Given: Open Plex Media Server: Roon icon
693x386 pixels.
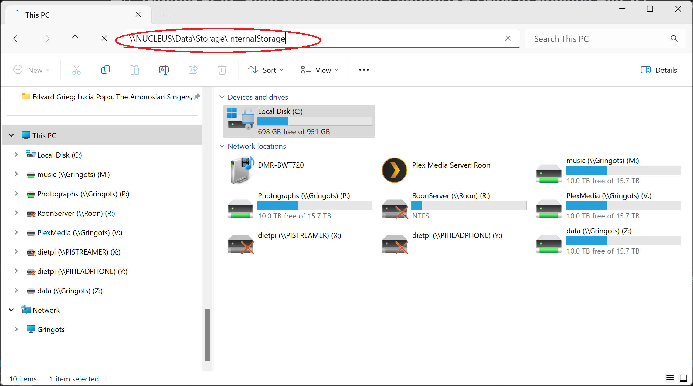Looking at the screenshot, I should coord(395,170).
